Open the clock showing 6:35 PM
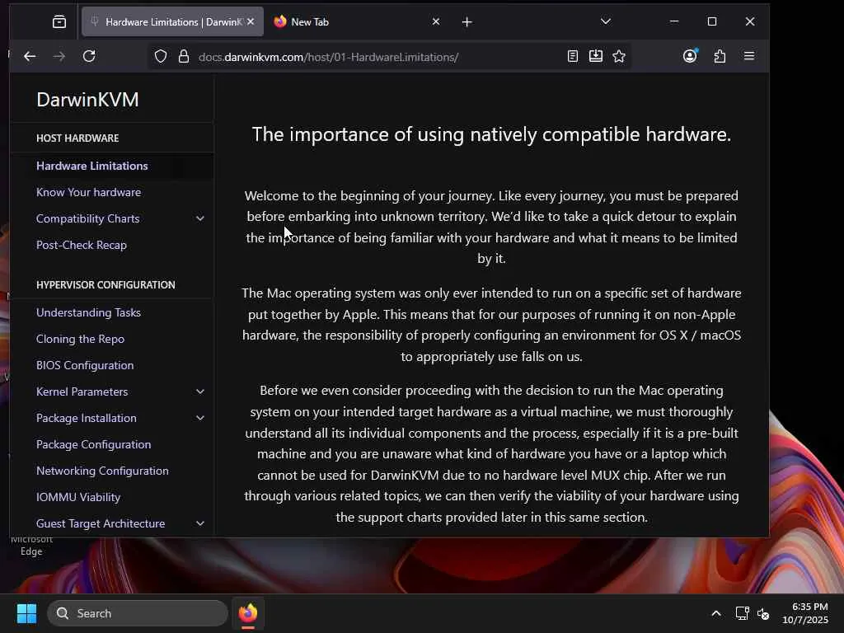This screenshot has height=633, width=844. [805, 613]
